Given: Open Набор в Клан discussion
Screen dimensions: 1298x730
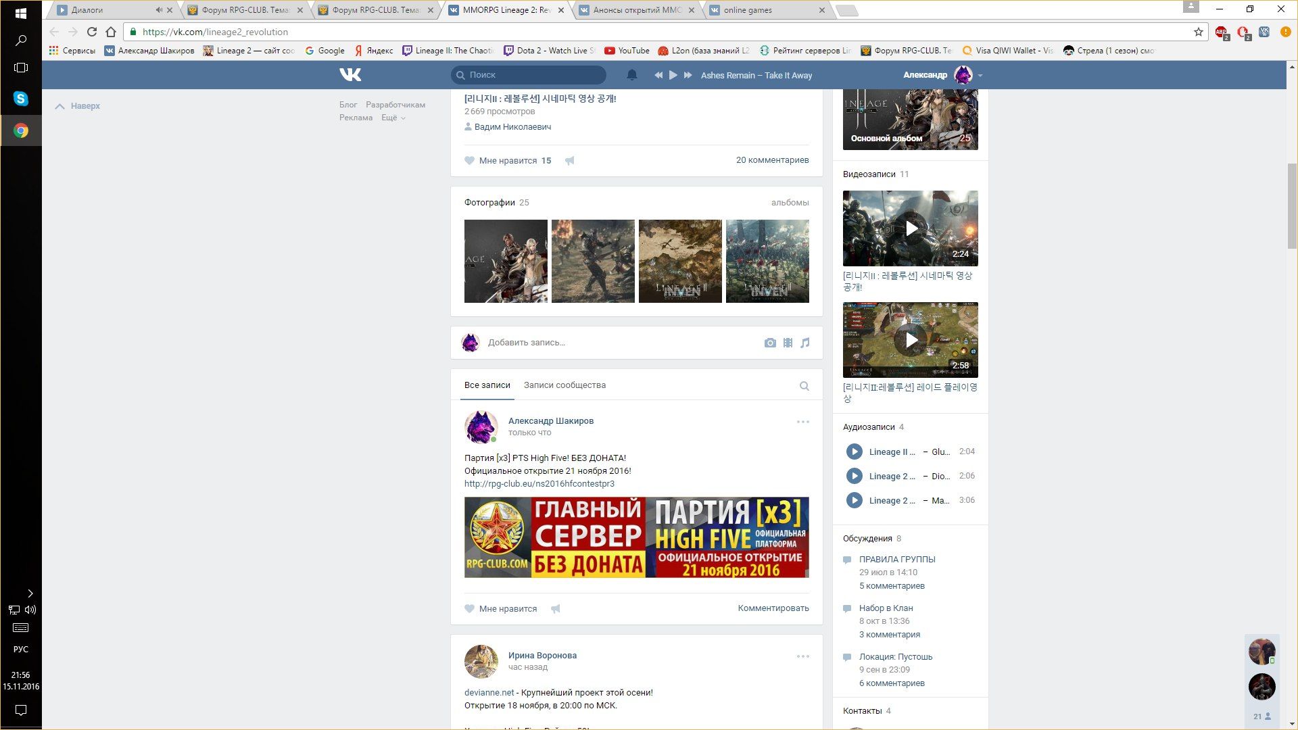Looking at the screenshot, I should (x=886, y=608).
